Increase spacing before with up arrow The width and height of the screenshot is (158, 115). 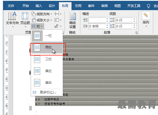pyautogui.click(x=134, y=19)
